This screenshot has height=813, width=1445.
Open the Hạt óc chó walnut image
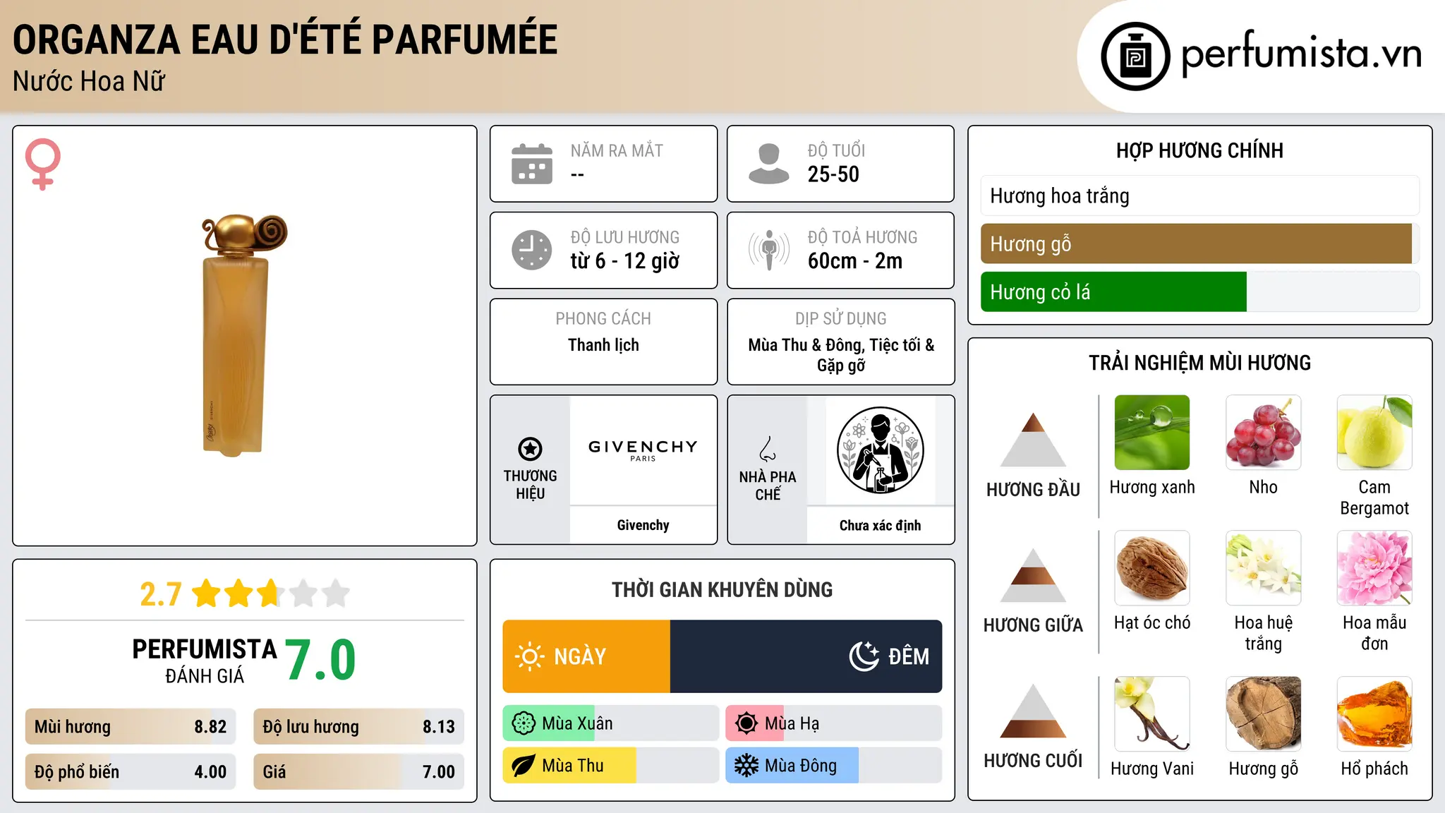point(1152,568)
